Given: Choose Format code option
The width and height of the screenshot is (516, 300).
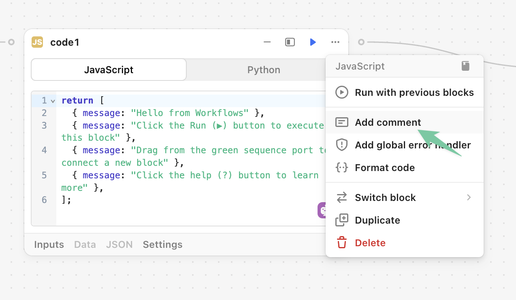Looking at the screenshot, I should click(x=384, y=167).
